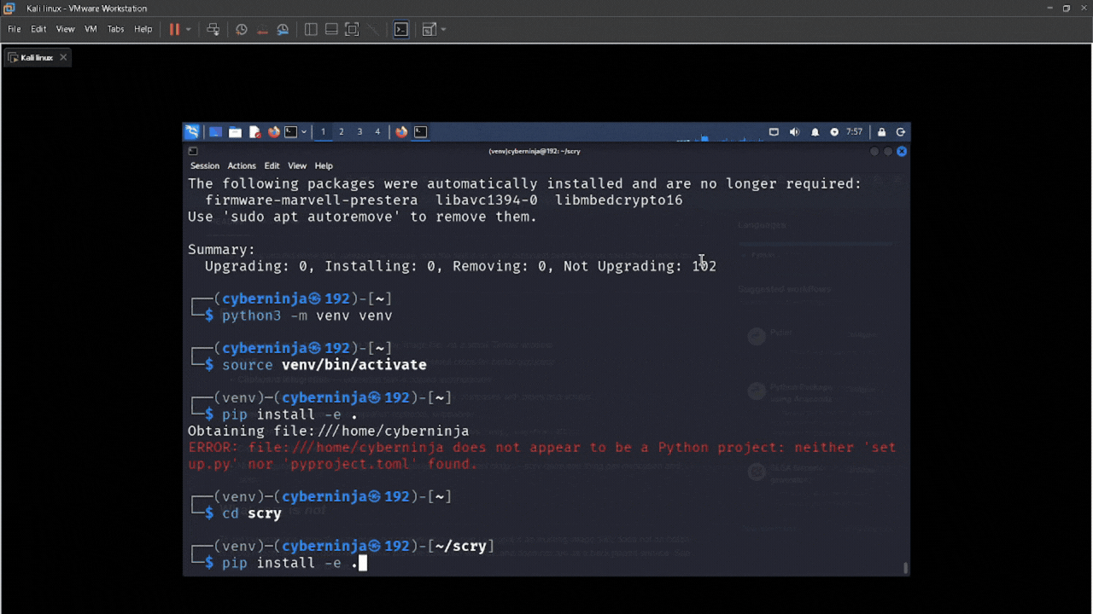Image resolution: width=1093 pixels, height=614 pixels.
Task: Open the volume control in Kali panel
Action: point(794,132)
